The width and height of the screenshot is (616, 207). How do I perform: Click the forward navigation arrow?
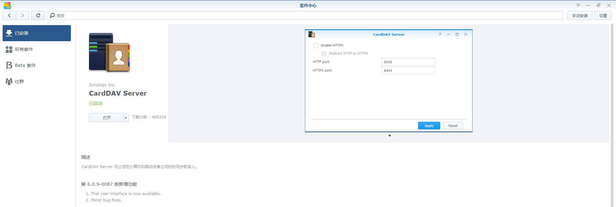[x=22, y=15]
